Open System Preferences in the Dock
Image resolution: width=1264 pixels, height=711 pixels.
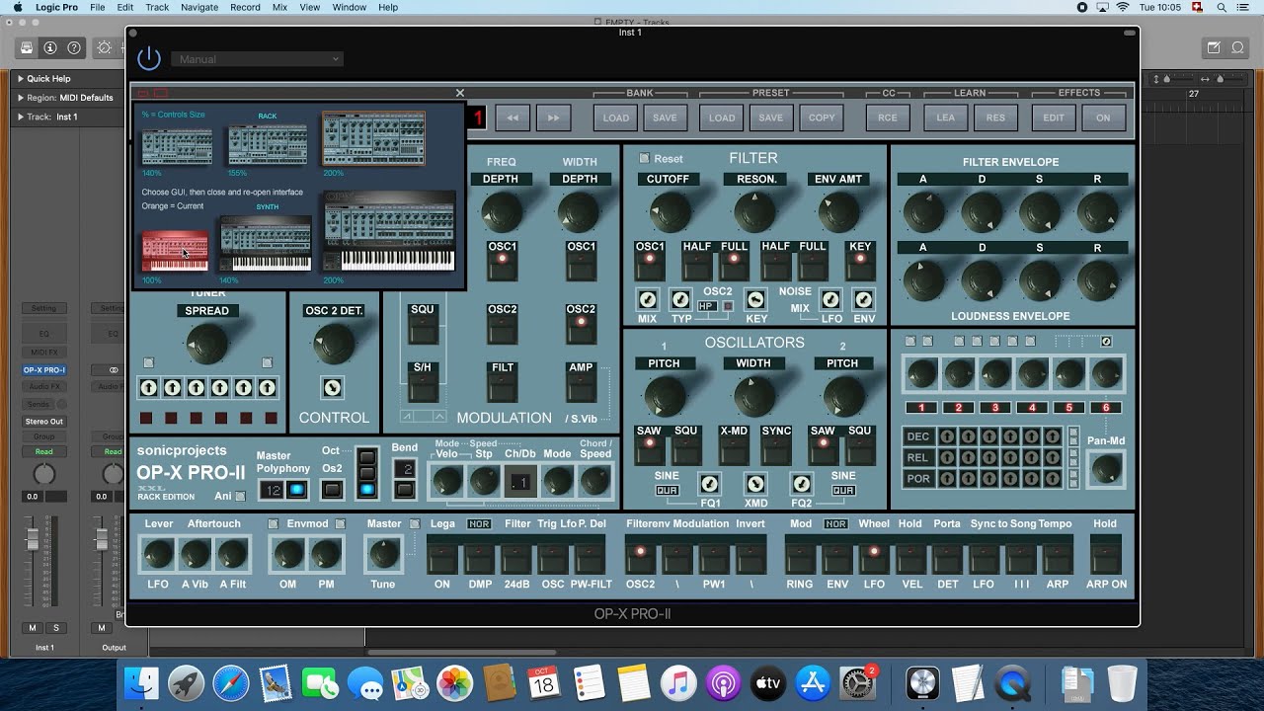858,682
